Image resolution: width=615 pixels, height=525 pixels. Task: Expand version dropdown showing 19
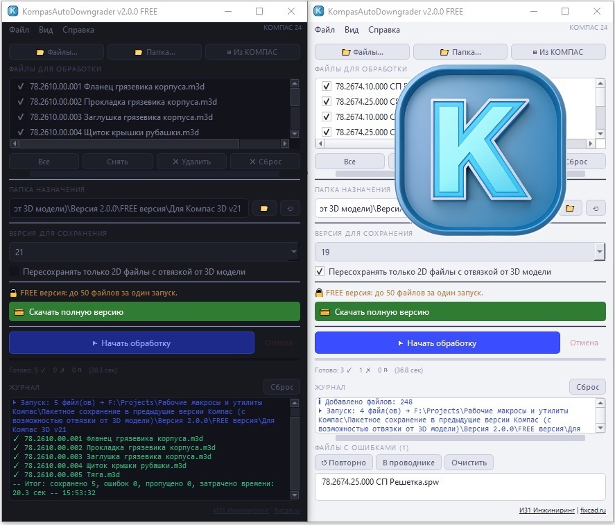click(x=599, y=252)
